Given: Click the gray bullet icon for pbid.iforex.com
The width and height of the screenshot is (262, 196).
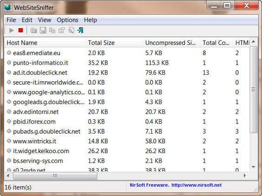Looking at the screenshot, I should pos(9,122).
